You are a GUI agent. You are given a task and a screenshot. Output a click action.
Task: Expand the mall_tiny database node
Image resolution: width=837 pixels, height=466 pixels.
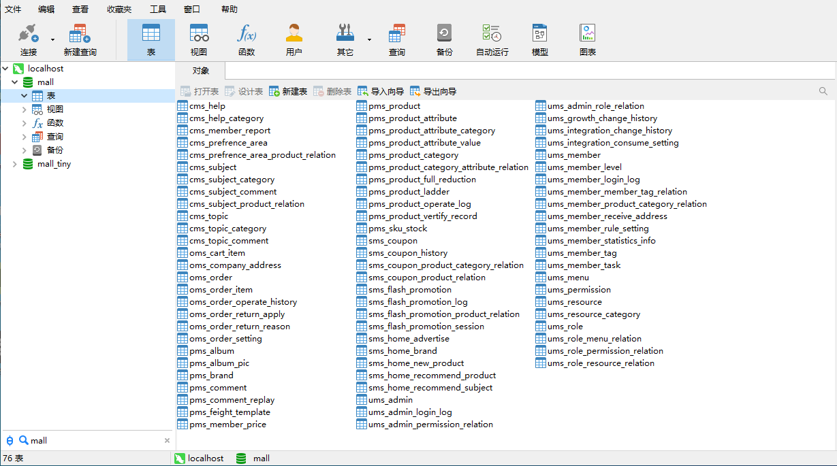[x=15, y=164]
